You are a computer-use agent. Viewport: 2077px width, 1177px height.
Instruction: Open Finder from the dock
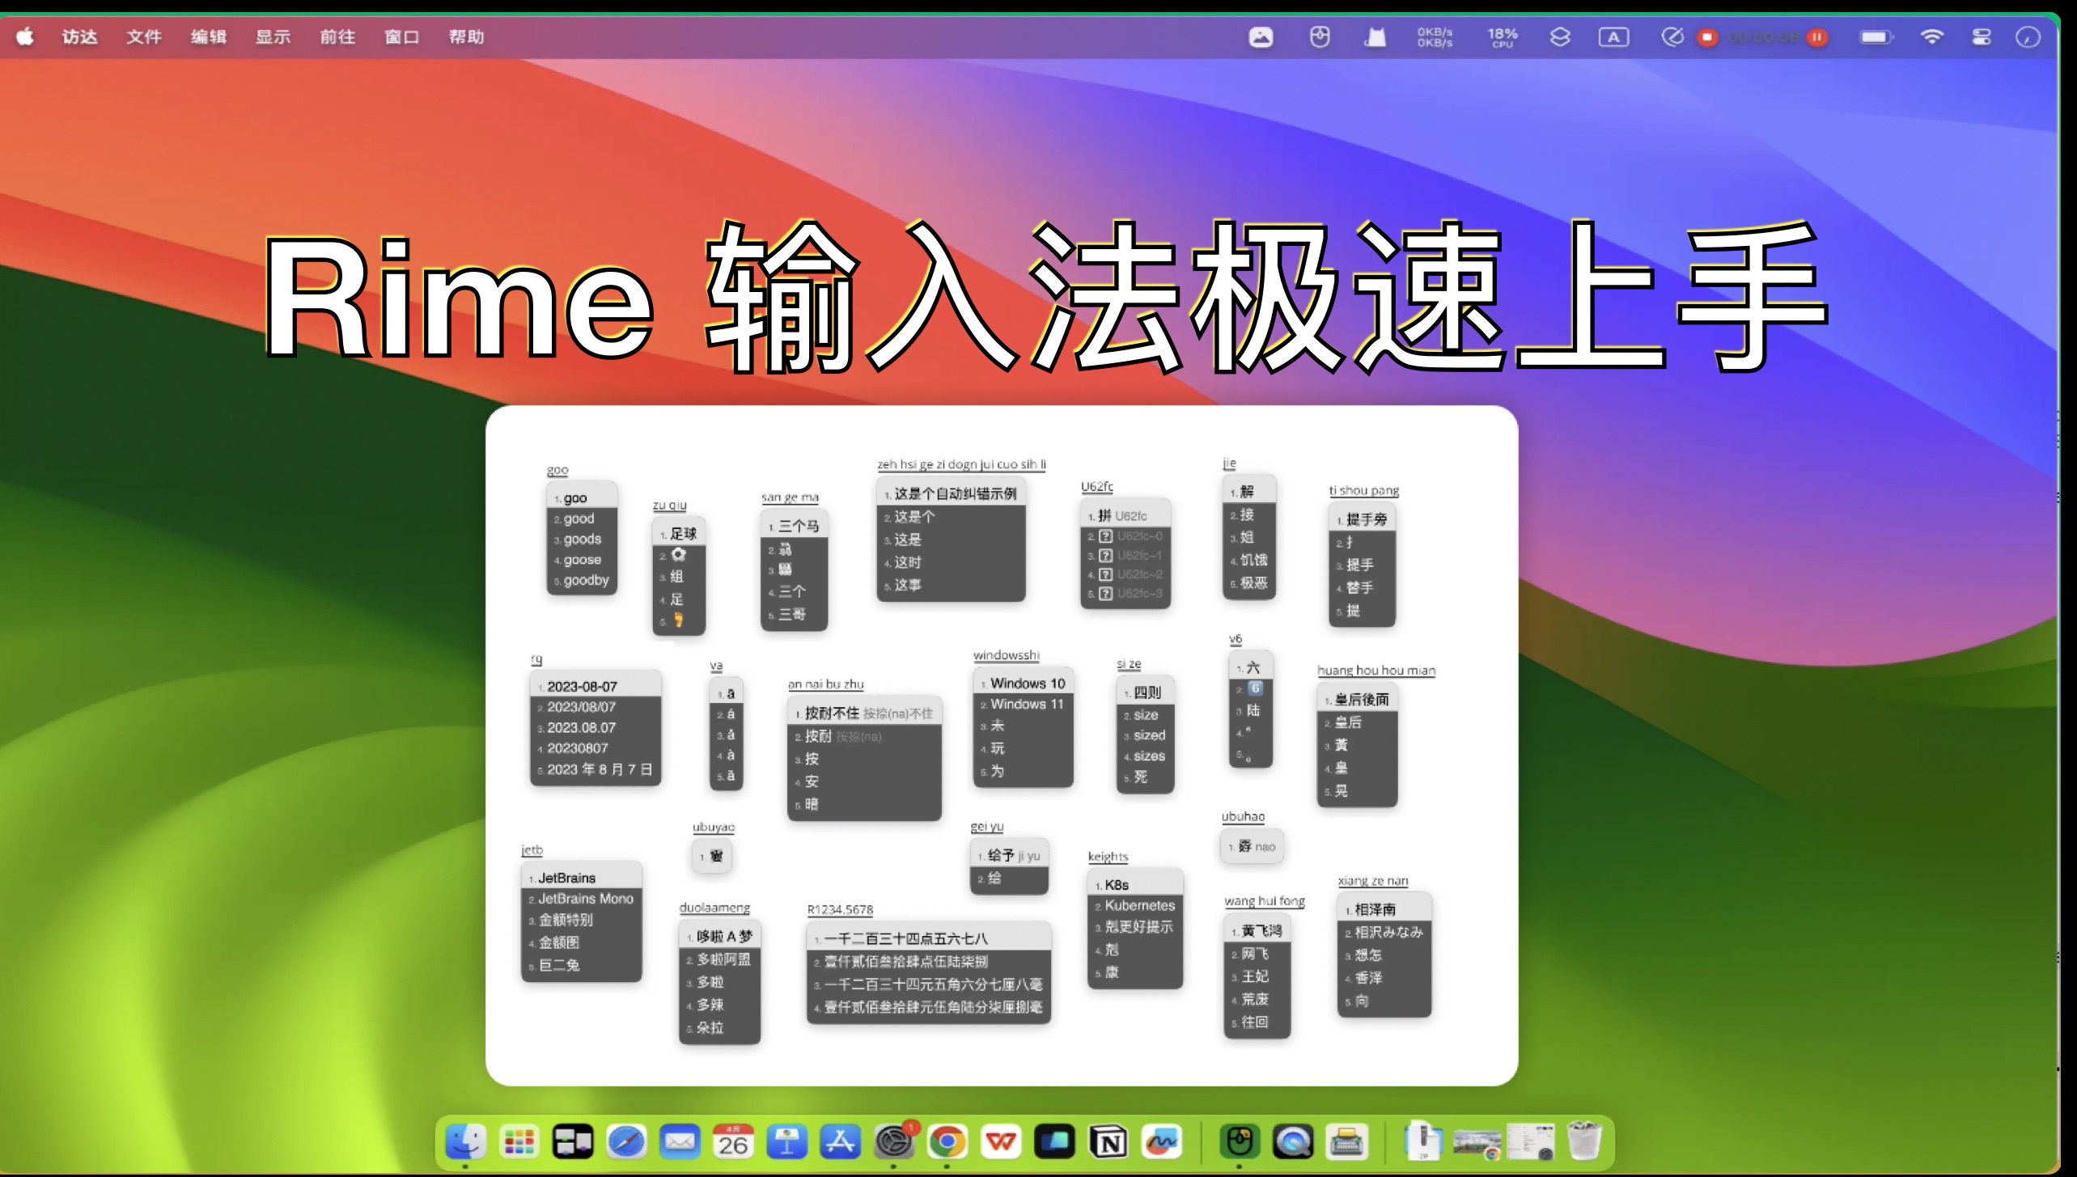465,1142
